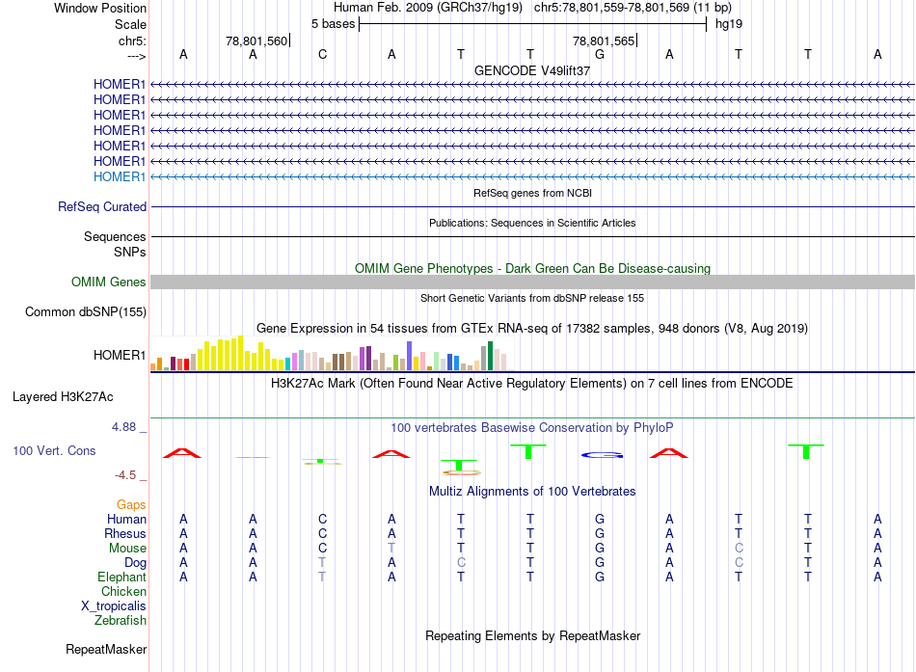The height and width of the screenshot is (672, 916).
Task: Click the gray OMIM Genes track bar
Action: pos(532,282)
